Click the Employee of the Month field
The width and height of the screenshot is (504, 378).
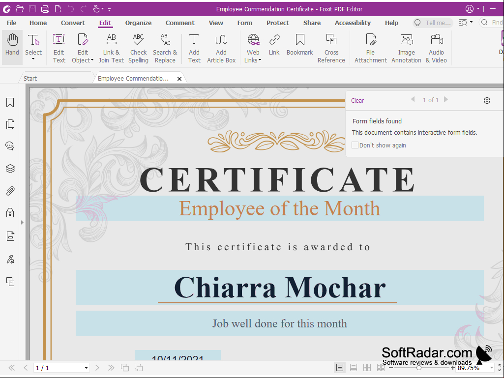280,208
